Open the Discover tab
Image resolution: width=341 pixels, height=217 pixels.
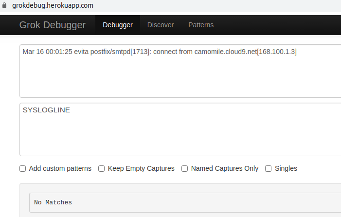click(161, 25)
